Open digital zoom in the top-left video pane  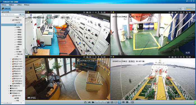[101, 12]
